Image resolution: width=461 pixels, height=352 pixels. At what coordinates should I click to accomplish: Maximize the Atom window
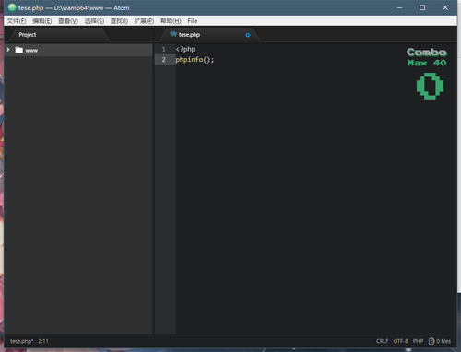(422, 7)
